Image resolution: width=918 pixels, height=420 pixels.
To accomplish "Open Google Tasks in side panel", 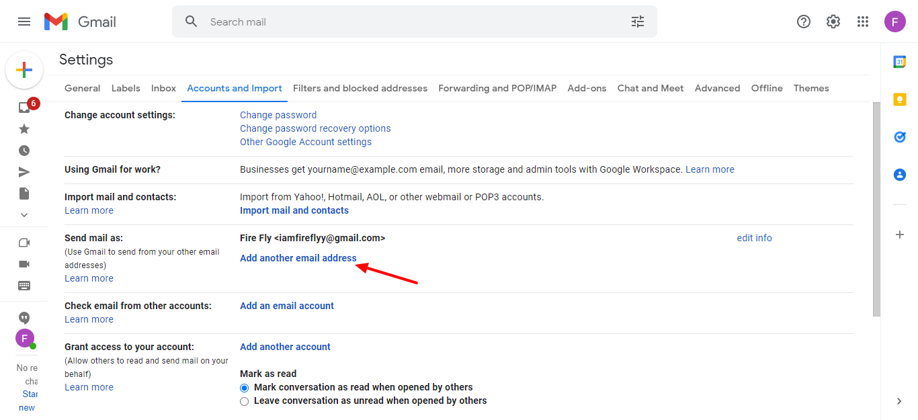I will click(899, 137).
